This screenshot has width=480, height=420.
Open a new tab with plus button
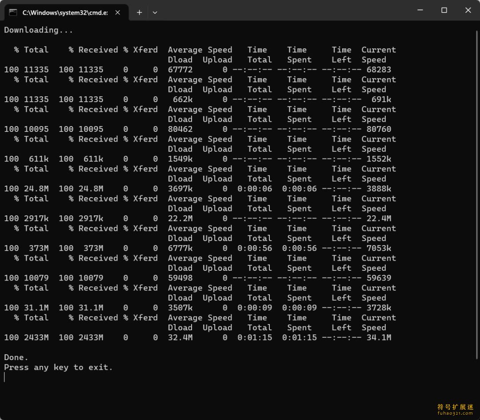coord(139,12)
